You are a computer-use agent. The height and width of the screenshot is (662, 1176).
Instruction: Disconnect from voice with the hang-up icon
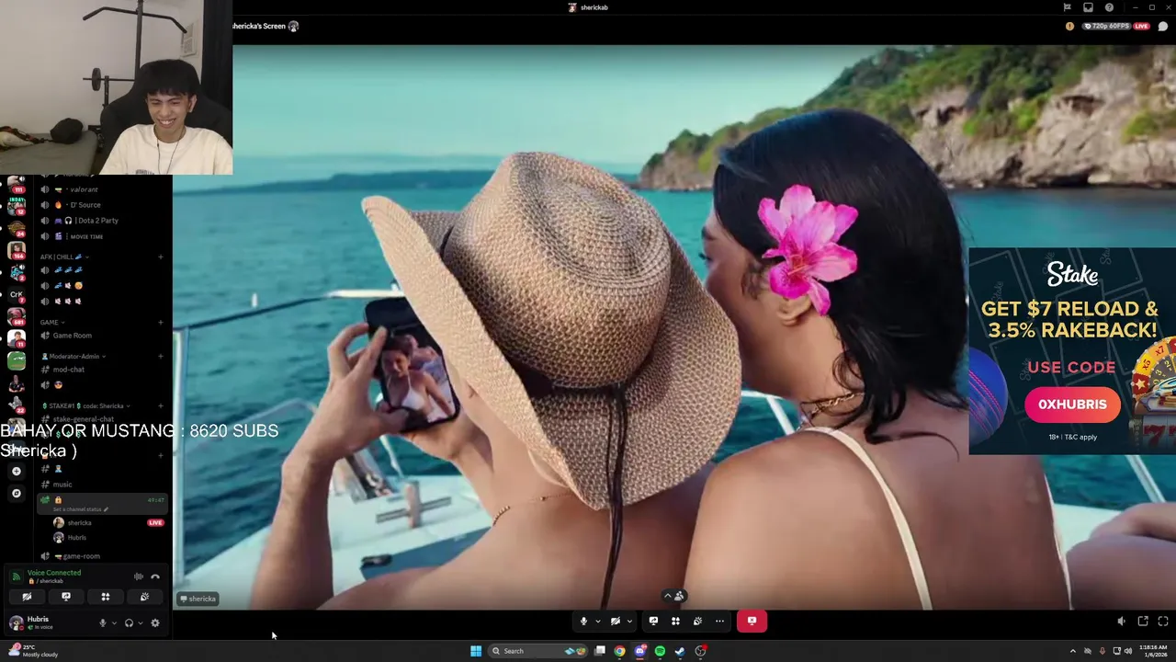(x=155, y=576)
